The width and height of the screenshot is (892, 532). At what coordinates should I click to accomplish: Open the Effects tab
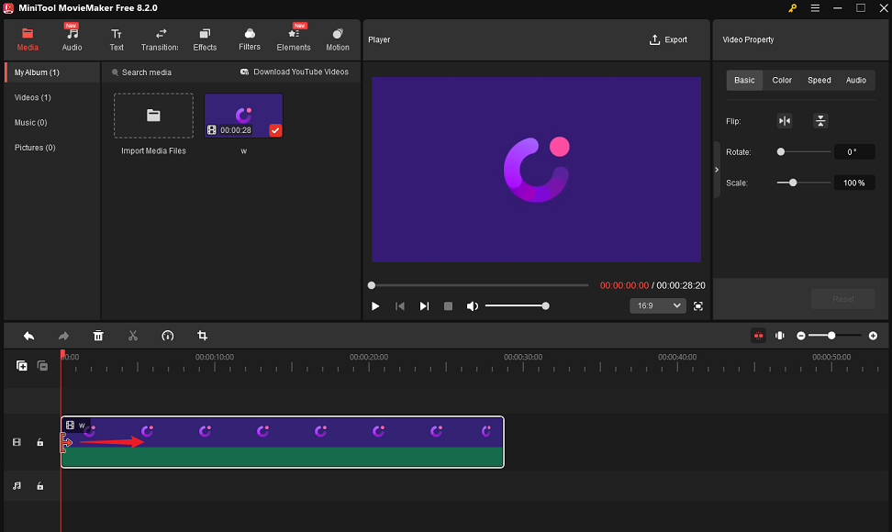205,39
